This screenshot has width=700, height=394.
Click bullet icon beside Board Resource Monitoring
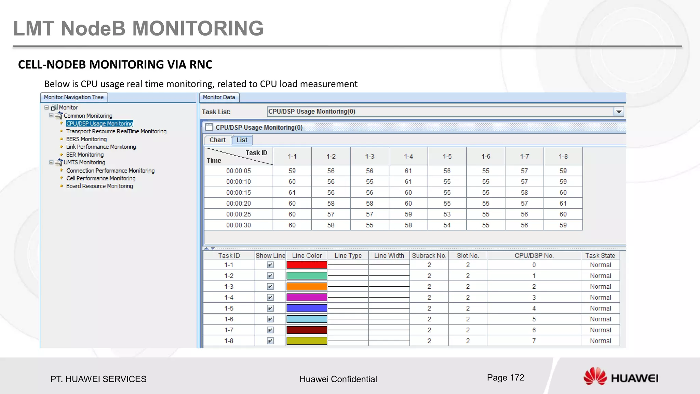tap(62, 186)
